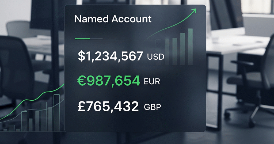Click the dollar sign symbol
This screenshot has width=274, height=144.
(x=81, y=56)
